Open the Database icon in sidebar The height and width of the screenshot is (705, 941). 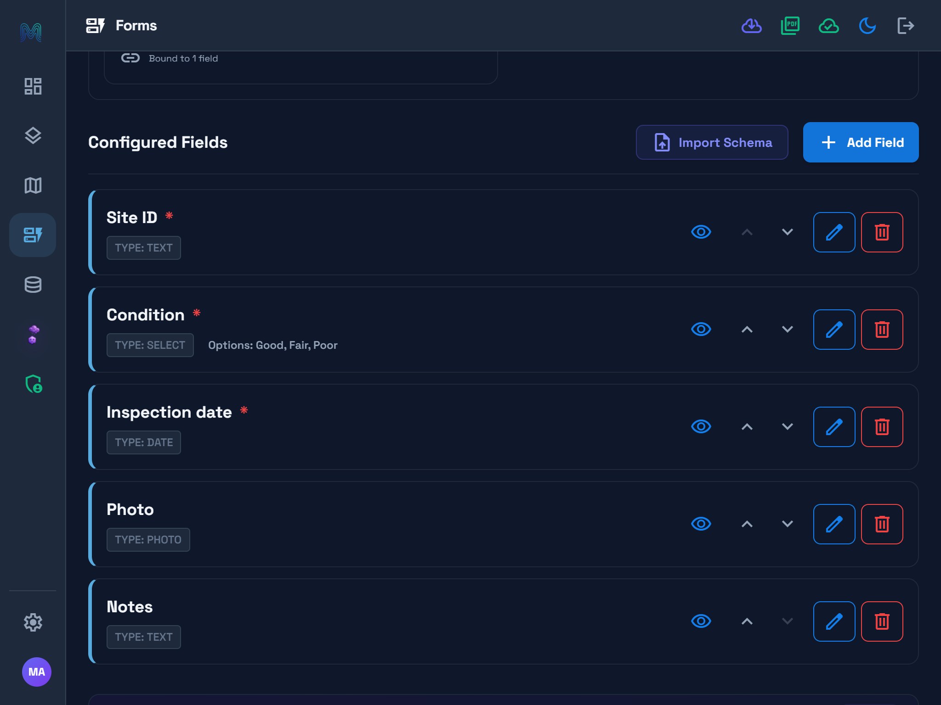33,285
